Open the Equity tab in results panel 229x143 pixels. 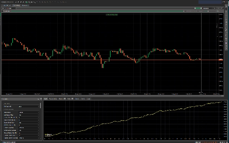45,99
